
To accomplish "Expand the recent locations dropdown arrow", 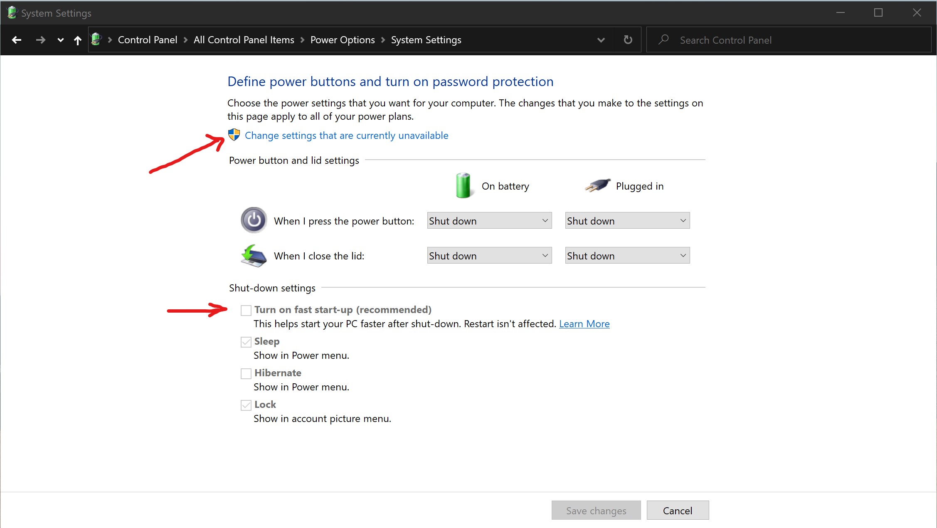I will pyautogui.click(x=60, y=40).
